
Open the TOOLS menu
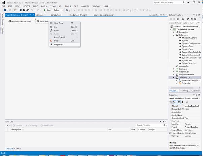(68, 6)
